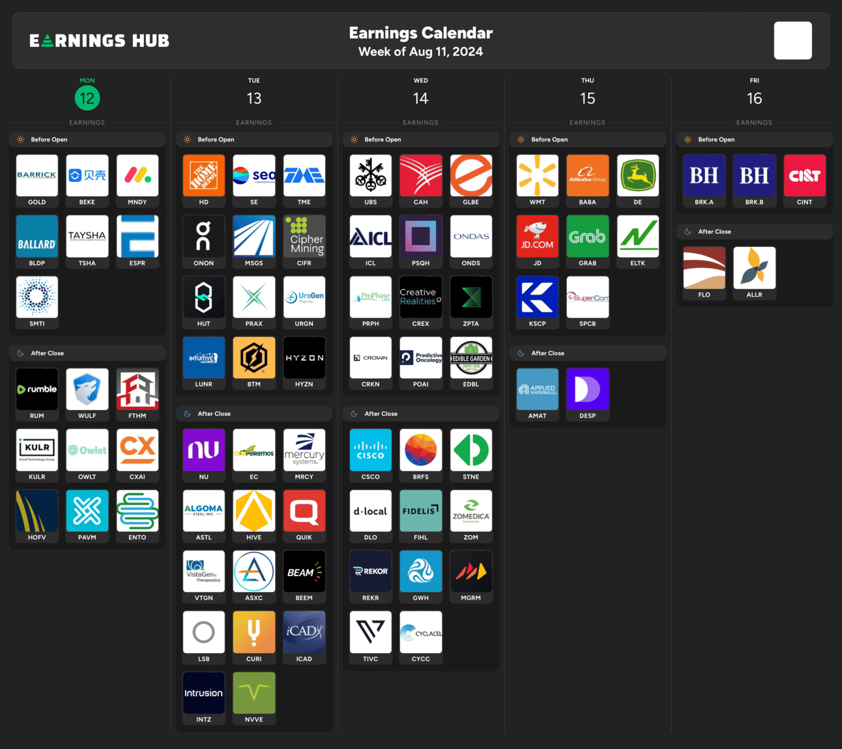The image size is (842, 749).
Task: Click the Earnings Hub logo
Action: click(100, 40)
